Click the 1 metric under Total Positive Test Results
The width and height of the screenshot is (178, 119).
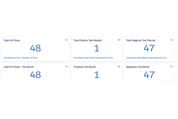pos(97,48)
